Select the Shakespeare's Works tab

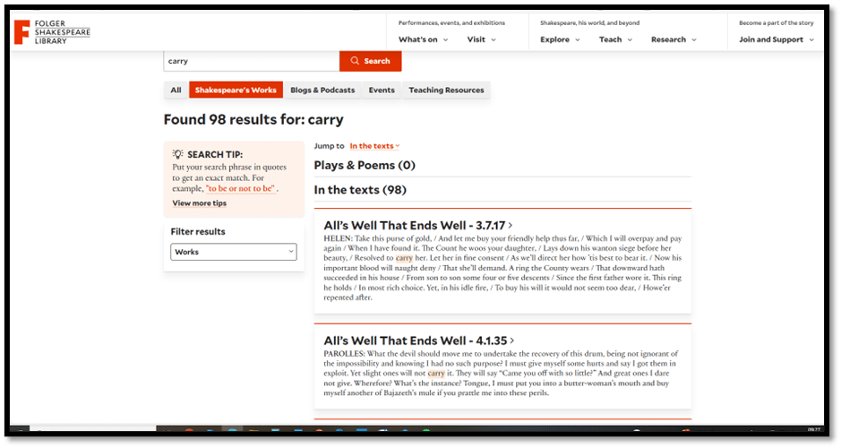[236, 90]
